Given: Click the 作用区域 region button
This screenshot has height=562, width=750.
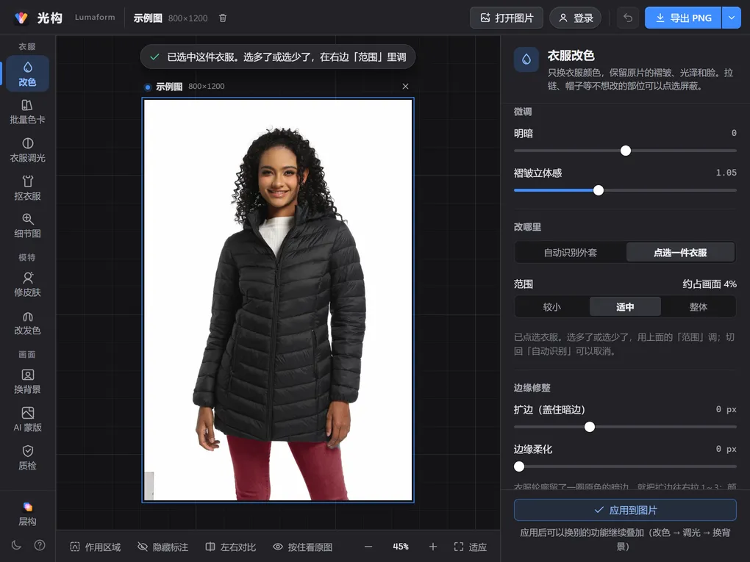Looking at the screenshot, I should click(95, 547).
